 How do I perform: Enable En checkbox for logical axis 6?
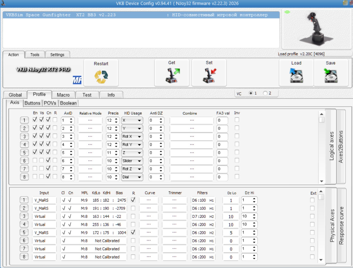[x=35, y=160]
